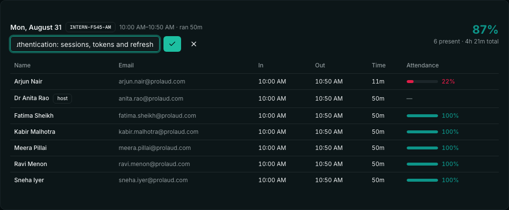The width and height of the screenshot is (509, 210).
Task: Click the host badge beside Dr Anita Rao
Action: (x=62, y=98)
